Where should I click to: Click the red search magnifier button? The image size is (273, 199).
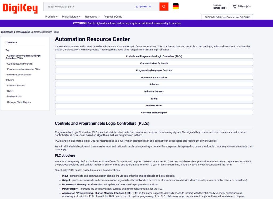click(x=164, y=7)
